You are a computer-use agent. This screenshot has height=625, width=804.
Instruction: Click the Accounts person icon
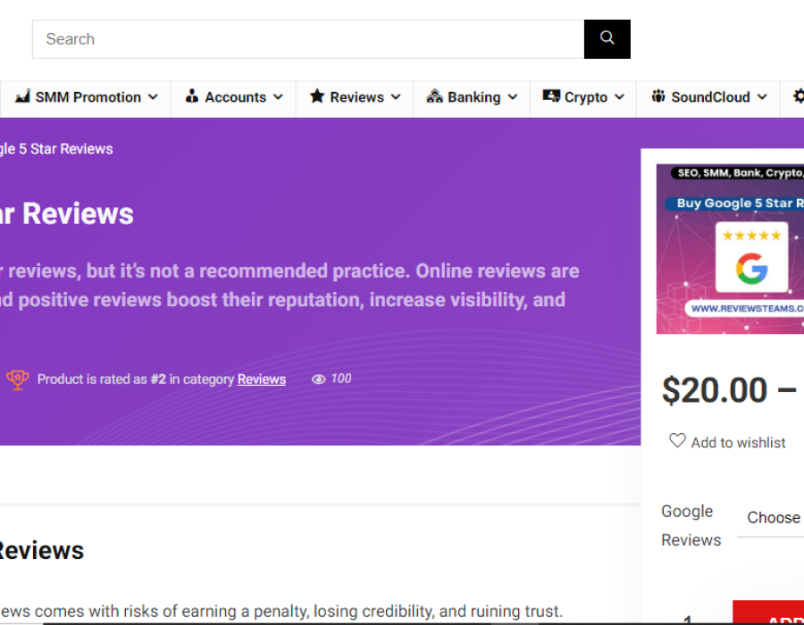click(x=192, y=96)
